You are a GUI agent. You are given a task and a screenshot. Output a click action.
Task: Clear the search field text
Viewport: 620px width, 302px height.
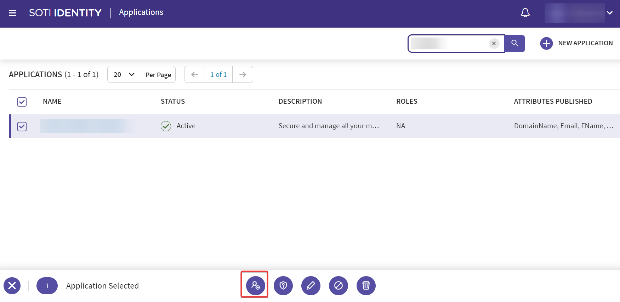click(494, 44)
